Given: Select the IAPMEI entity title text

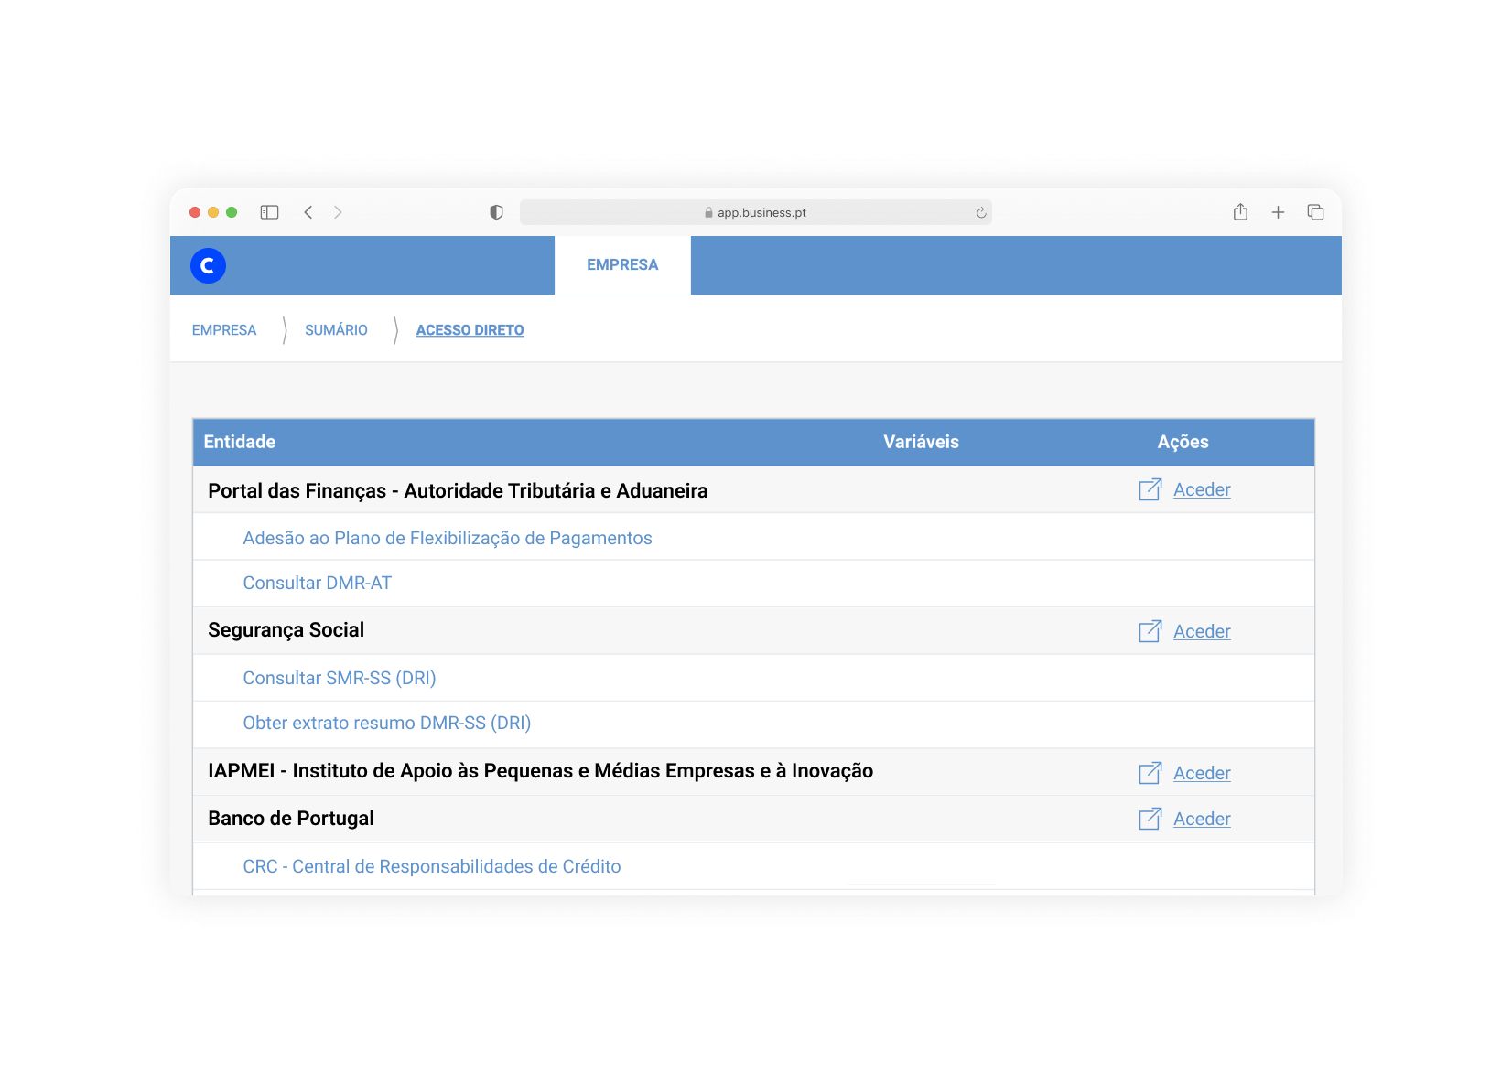Looking at the screenshot, I should coord(540,770).
